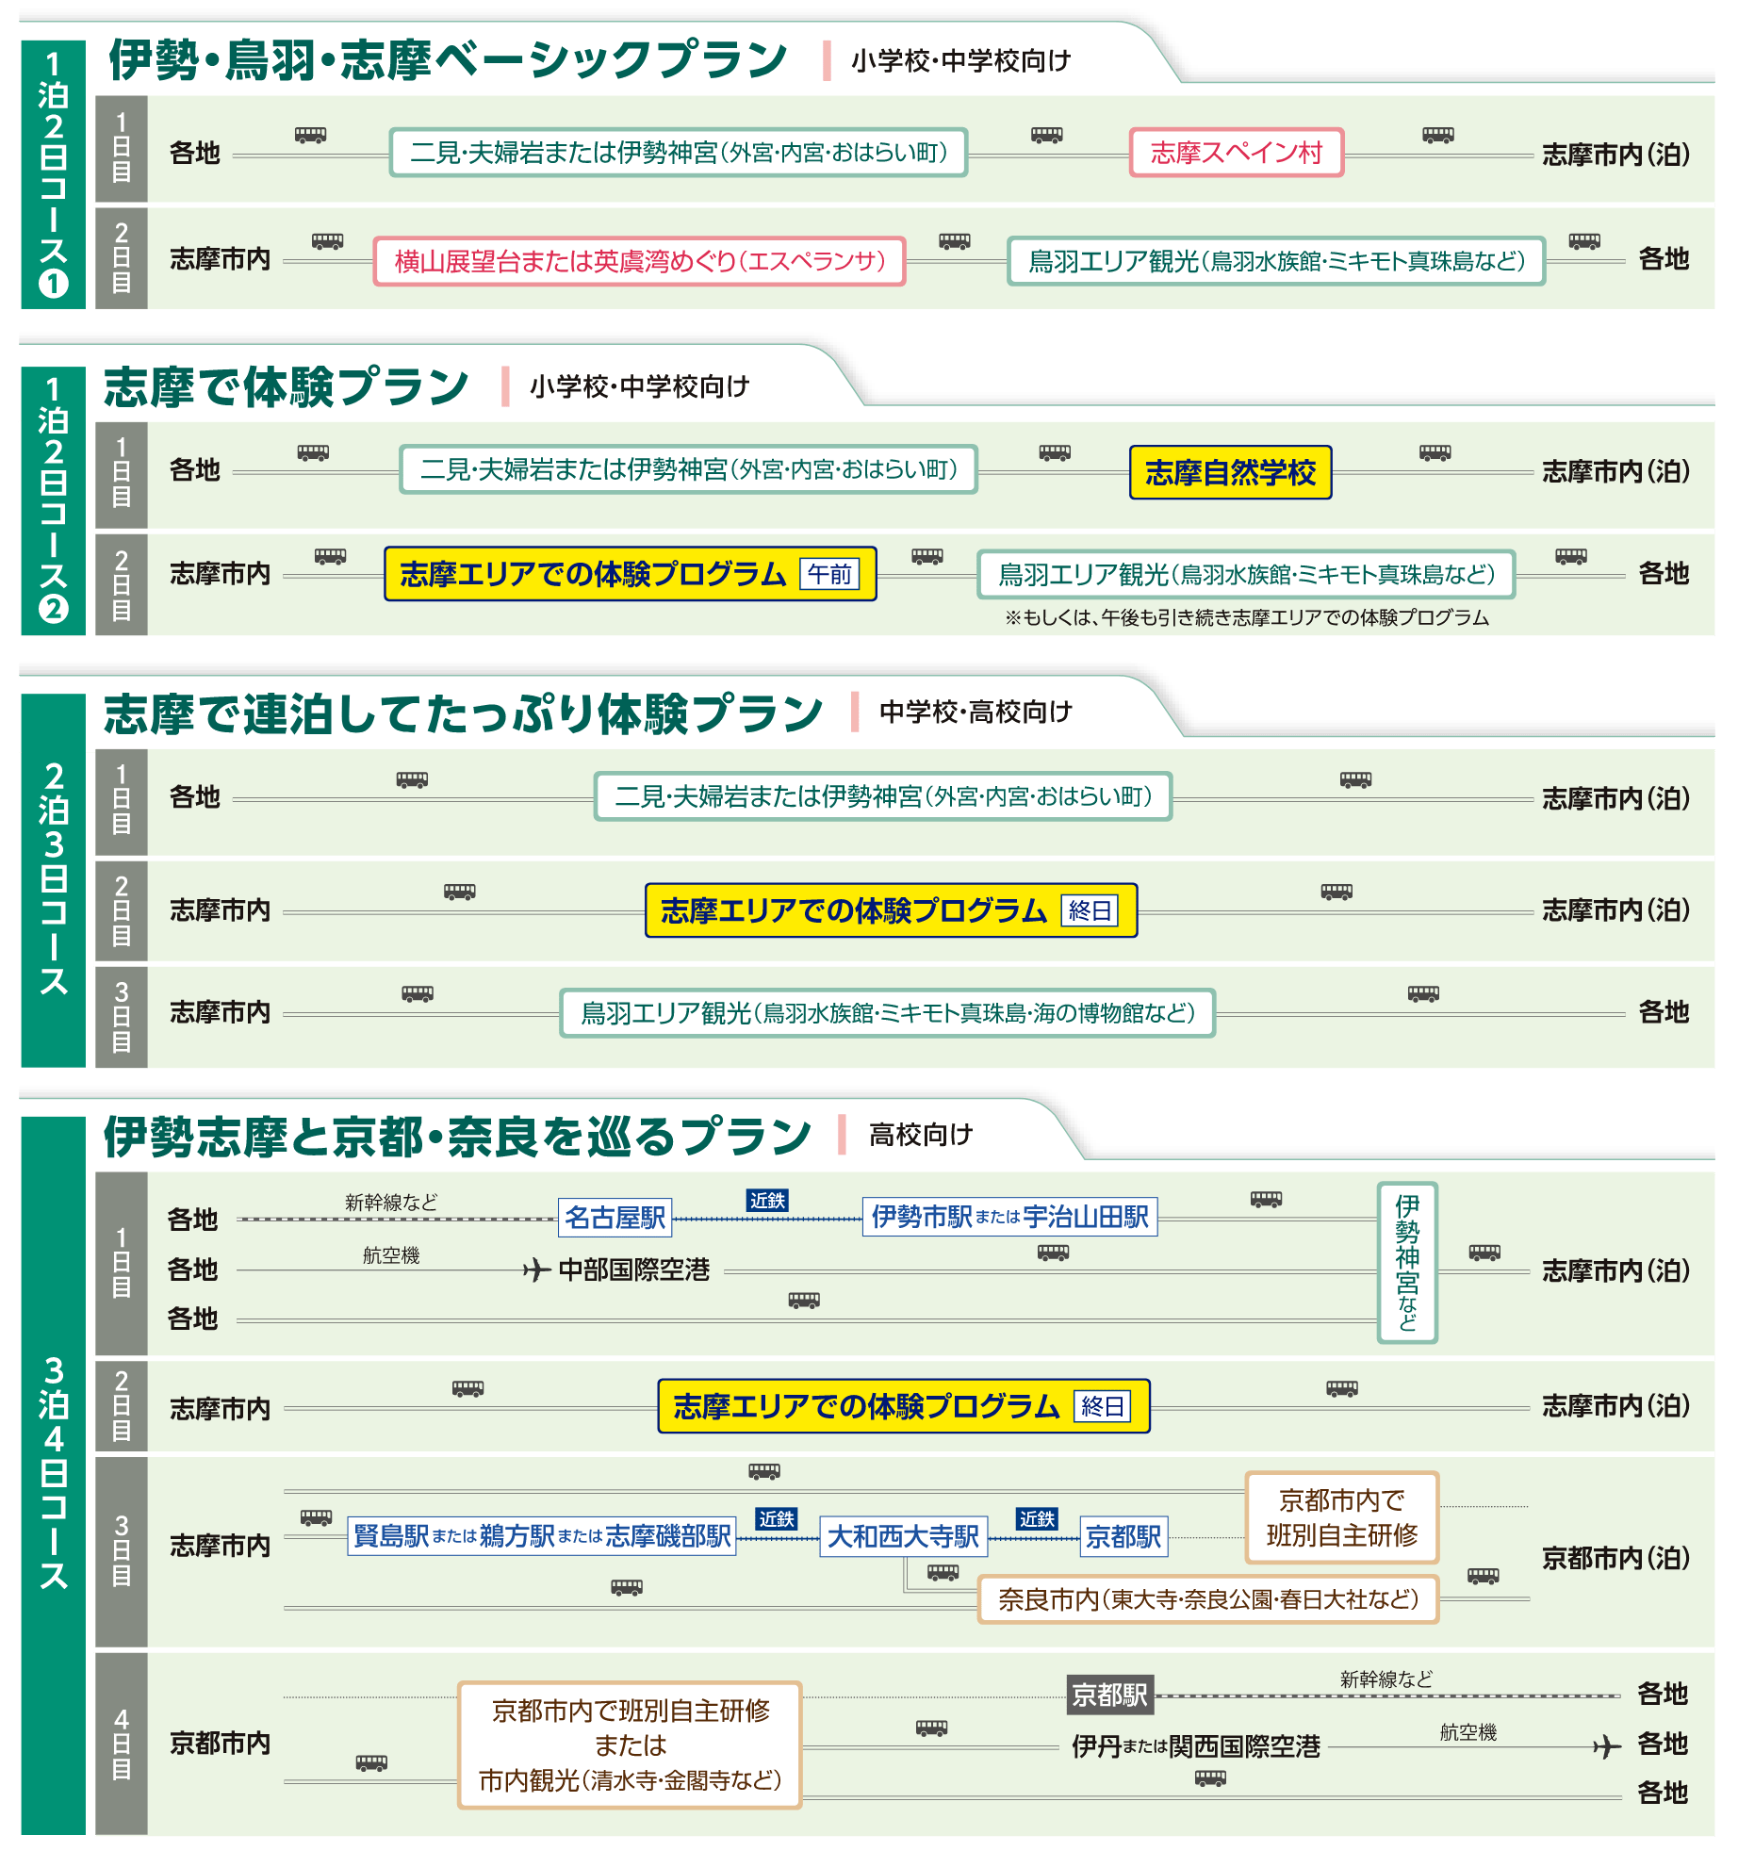Click day 3 京都市内で班別自主研修 box

pyautogui.click(x=1342, y=1517)
